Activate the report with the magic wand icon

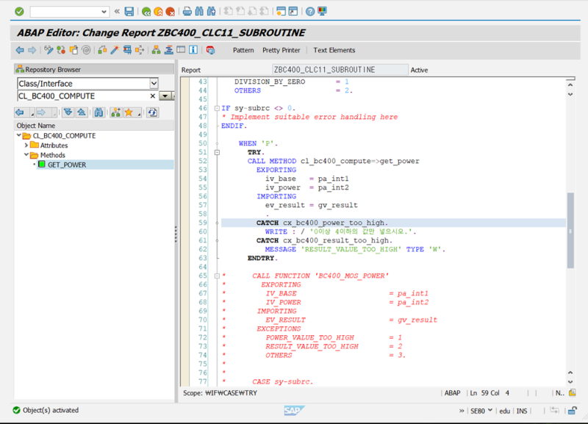pos(115,50)
